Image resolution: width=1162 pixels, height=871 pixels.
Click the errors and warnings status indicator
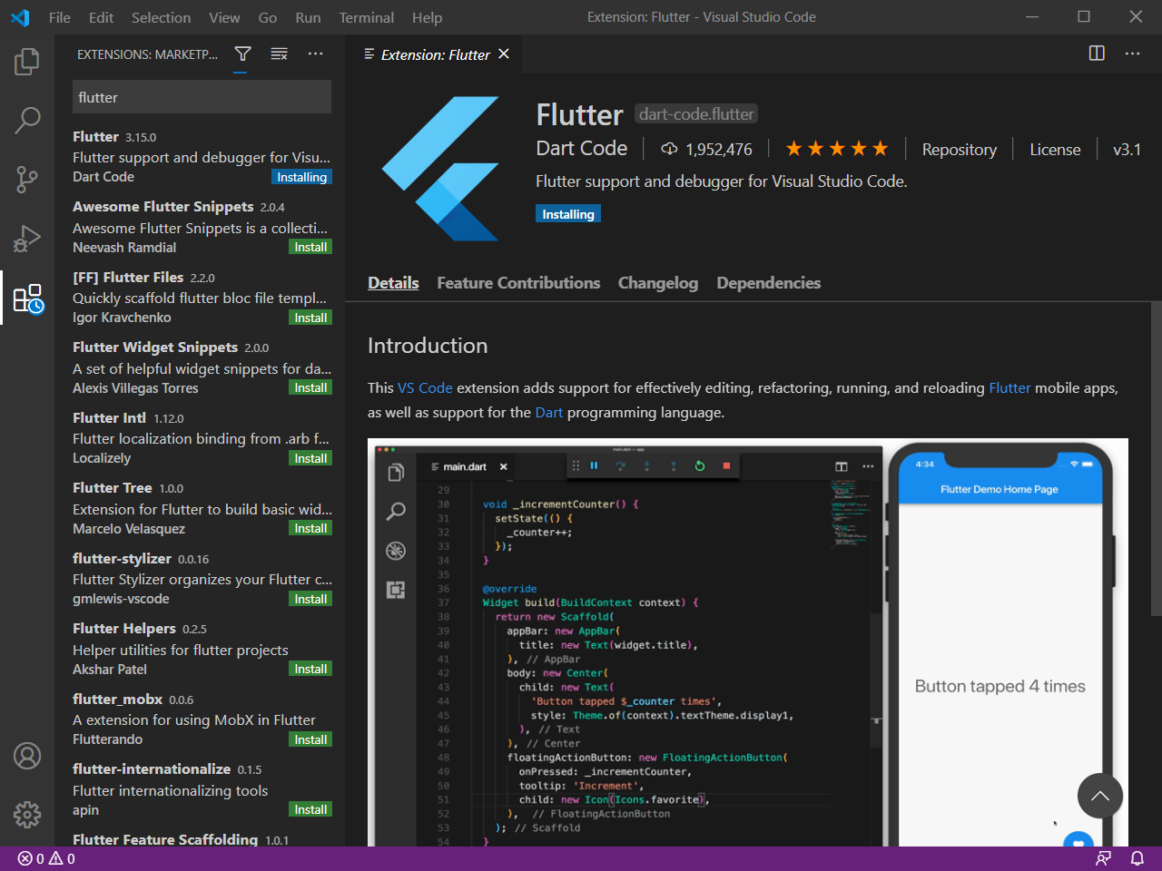tap(46, 858)
